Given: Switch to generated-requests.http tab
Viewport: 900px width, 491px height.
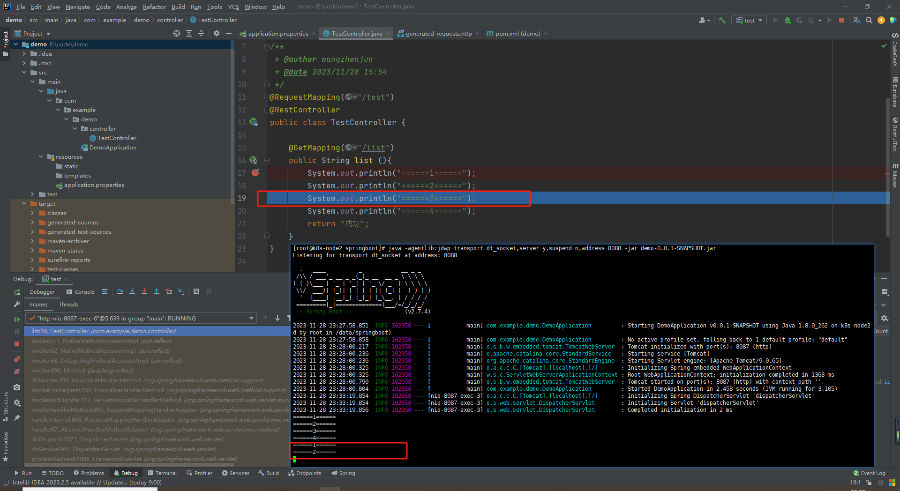Looking at the screenshot, I should click(x=438, y=33).
